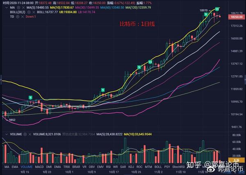The image size is (246, 175).
Task: Open TD indicator settings gear
Action: (x=18, y=17)
